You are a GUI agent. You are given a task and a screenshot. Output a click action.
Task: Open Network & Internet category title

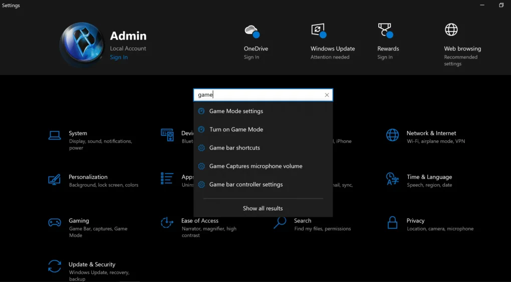tap(431, 133)
